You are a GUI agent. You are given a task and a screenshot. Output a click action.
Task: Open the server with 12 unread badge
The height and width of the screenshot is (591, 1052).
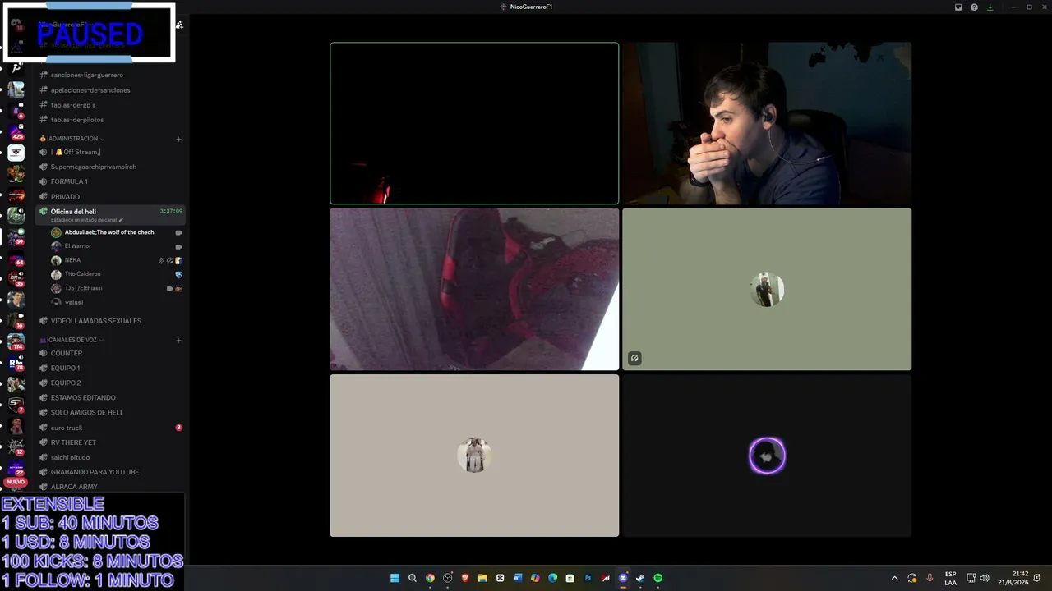(16, 448)
